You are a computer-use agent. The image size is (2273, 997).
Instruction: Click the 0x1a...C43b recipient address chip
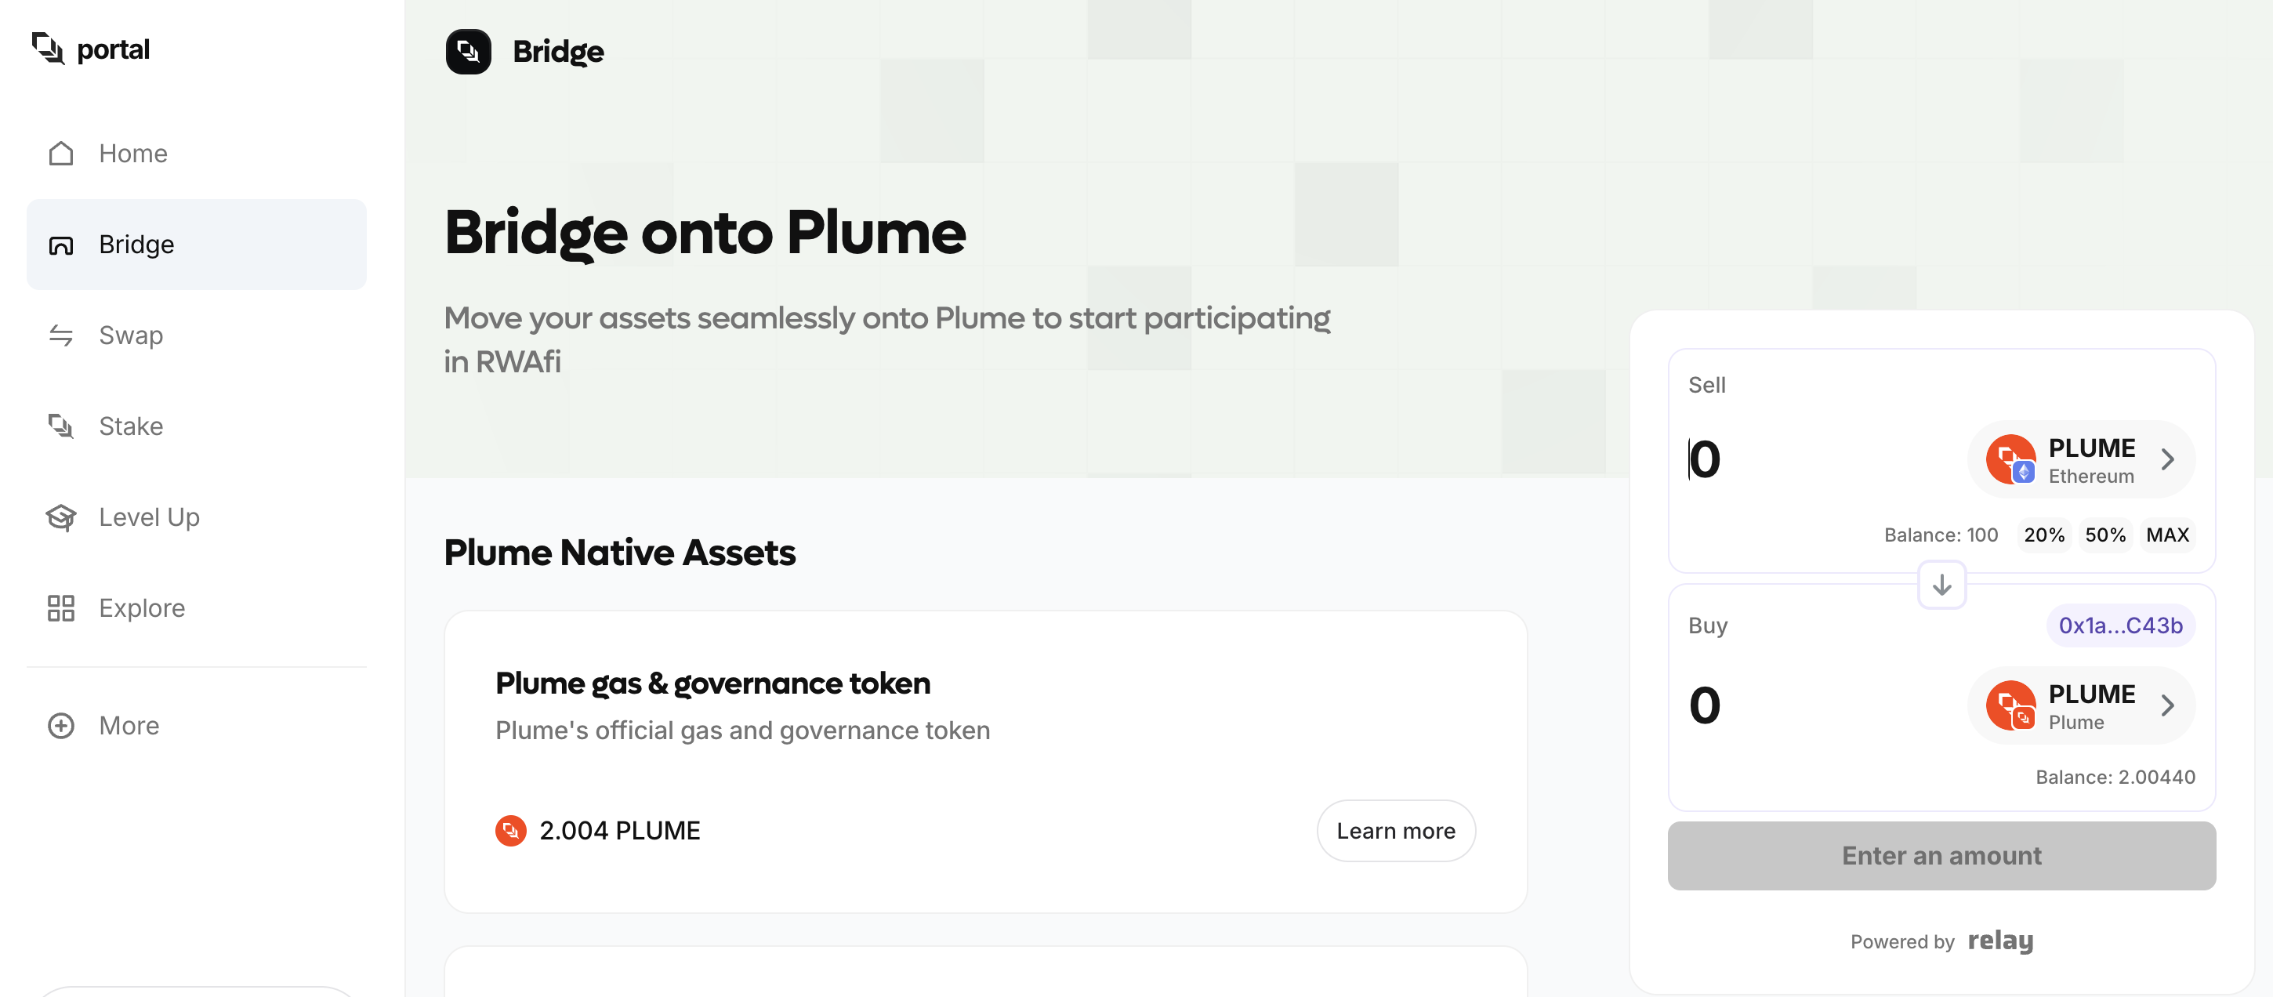click(x=2120, y=625)
